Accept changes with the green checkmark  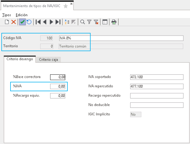[22, 22]
